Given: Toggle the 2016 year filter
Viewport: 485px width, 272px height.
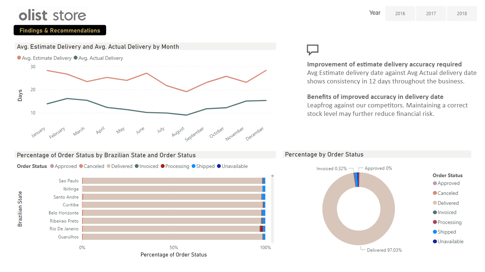Looking at the screenshot, I should pyautogui.click(x=400, y=13).
